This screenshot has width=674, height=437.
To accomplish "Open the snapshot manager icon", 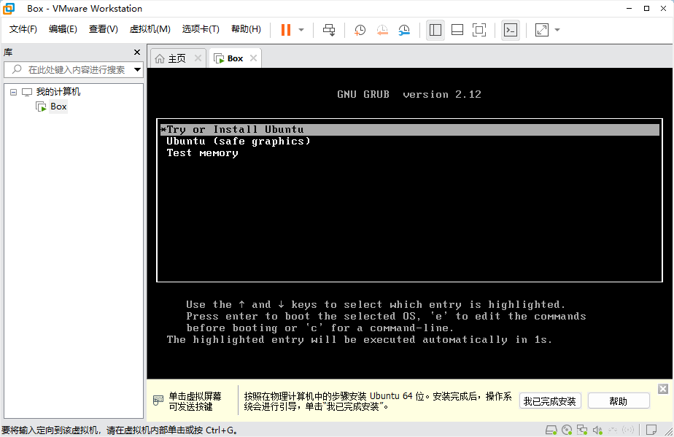I will (404, 30).
